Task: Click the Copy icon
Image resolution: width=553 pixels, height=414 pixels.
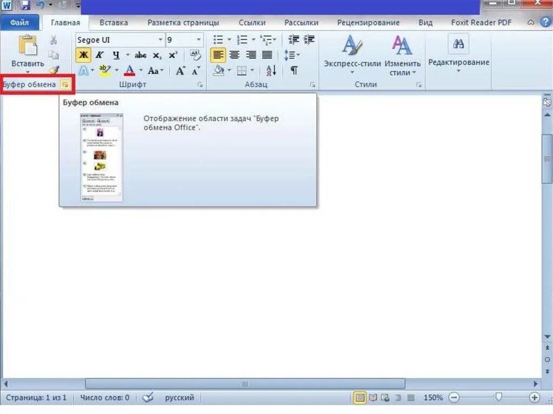Action: (x=53, y=55)
